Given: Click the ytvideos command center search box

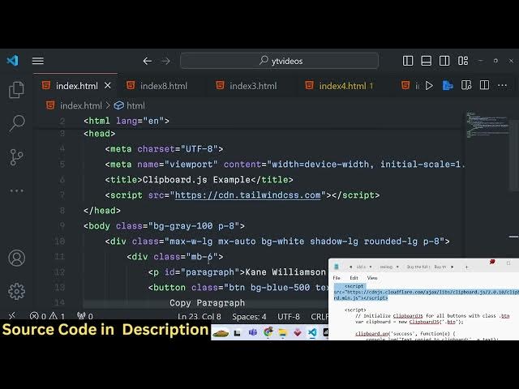Looking at the screenshot, I should click(279, 61).
